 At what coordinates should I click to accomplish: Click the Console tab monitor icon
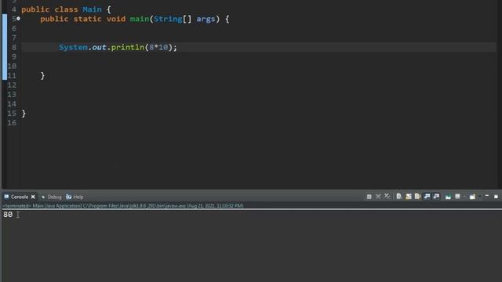coord(6,197)
